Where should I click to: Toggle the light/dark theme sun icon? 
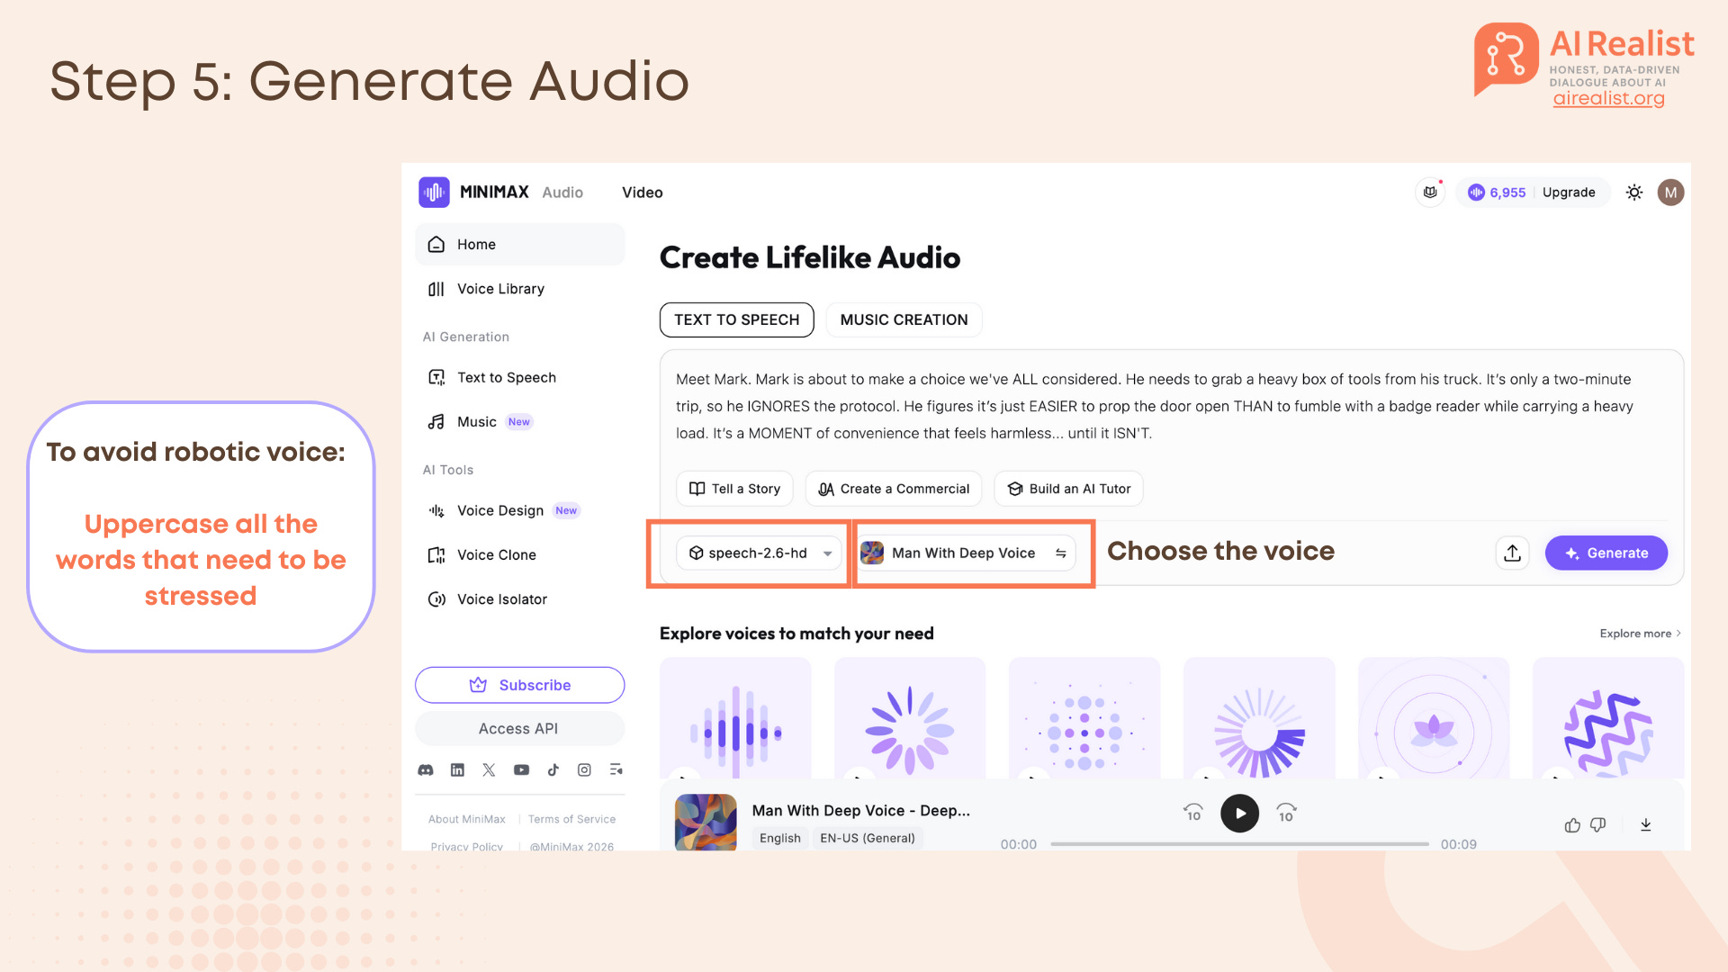(1634, 193)
